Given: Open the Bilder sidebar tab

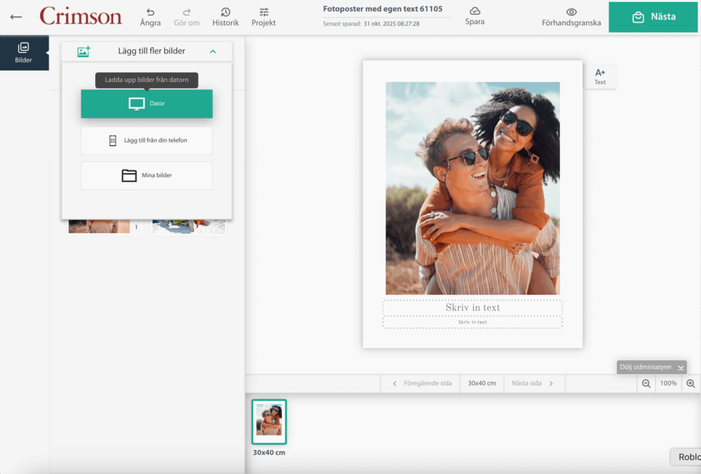Looking at the screenshot, I should [x=24, y=53].
